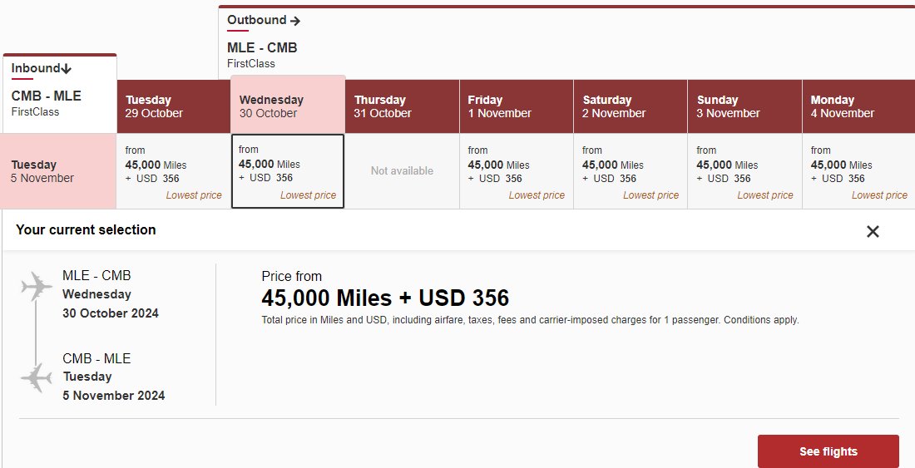Click the outbound airplane icon beside MLE - CMB
This screenshot has width=915, height=468.
[x=36, y=286]
